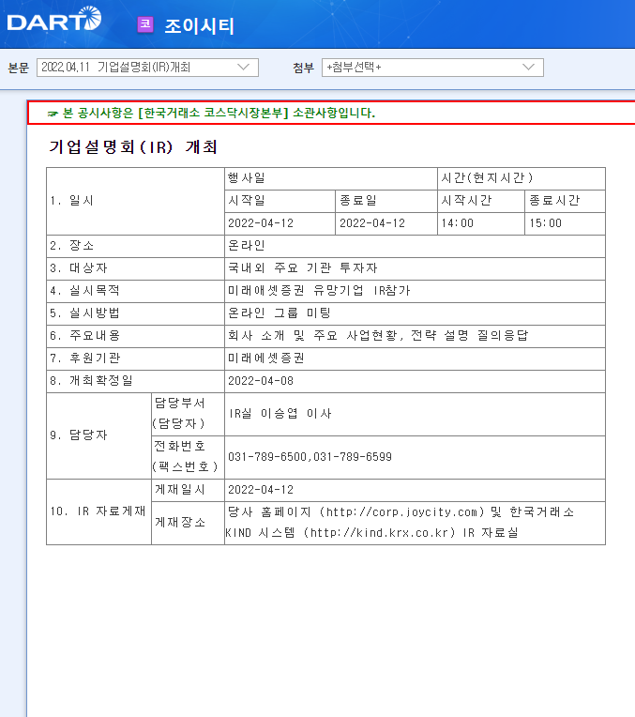Click the DART logo

point(54,20)
